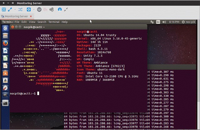Launch Firefox from the launcher

(5, 43)
